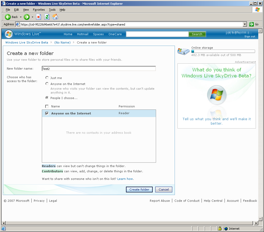Select the 'Just me' radio button
The image size is (264, 232).
pyautogui.click(x=47, y=78)
